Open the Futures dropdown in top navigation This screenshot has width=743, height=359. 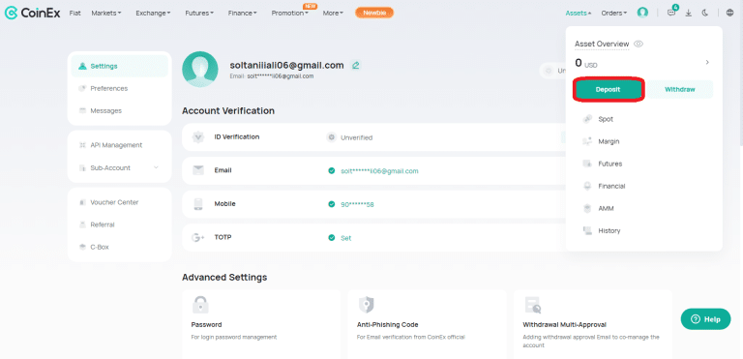tap(199, 13)
